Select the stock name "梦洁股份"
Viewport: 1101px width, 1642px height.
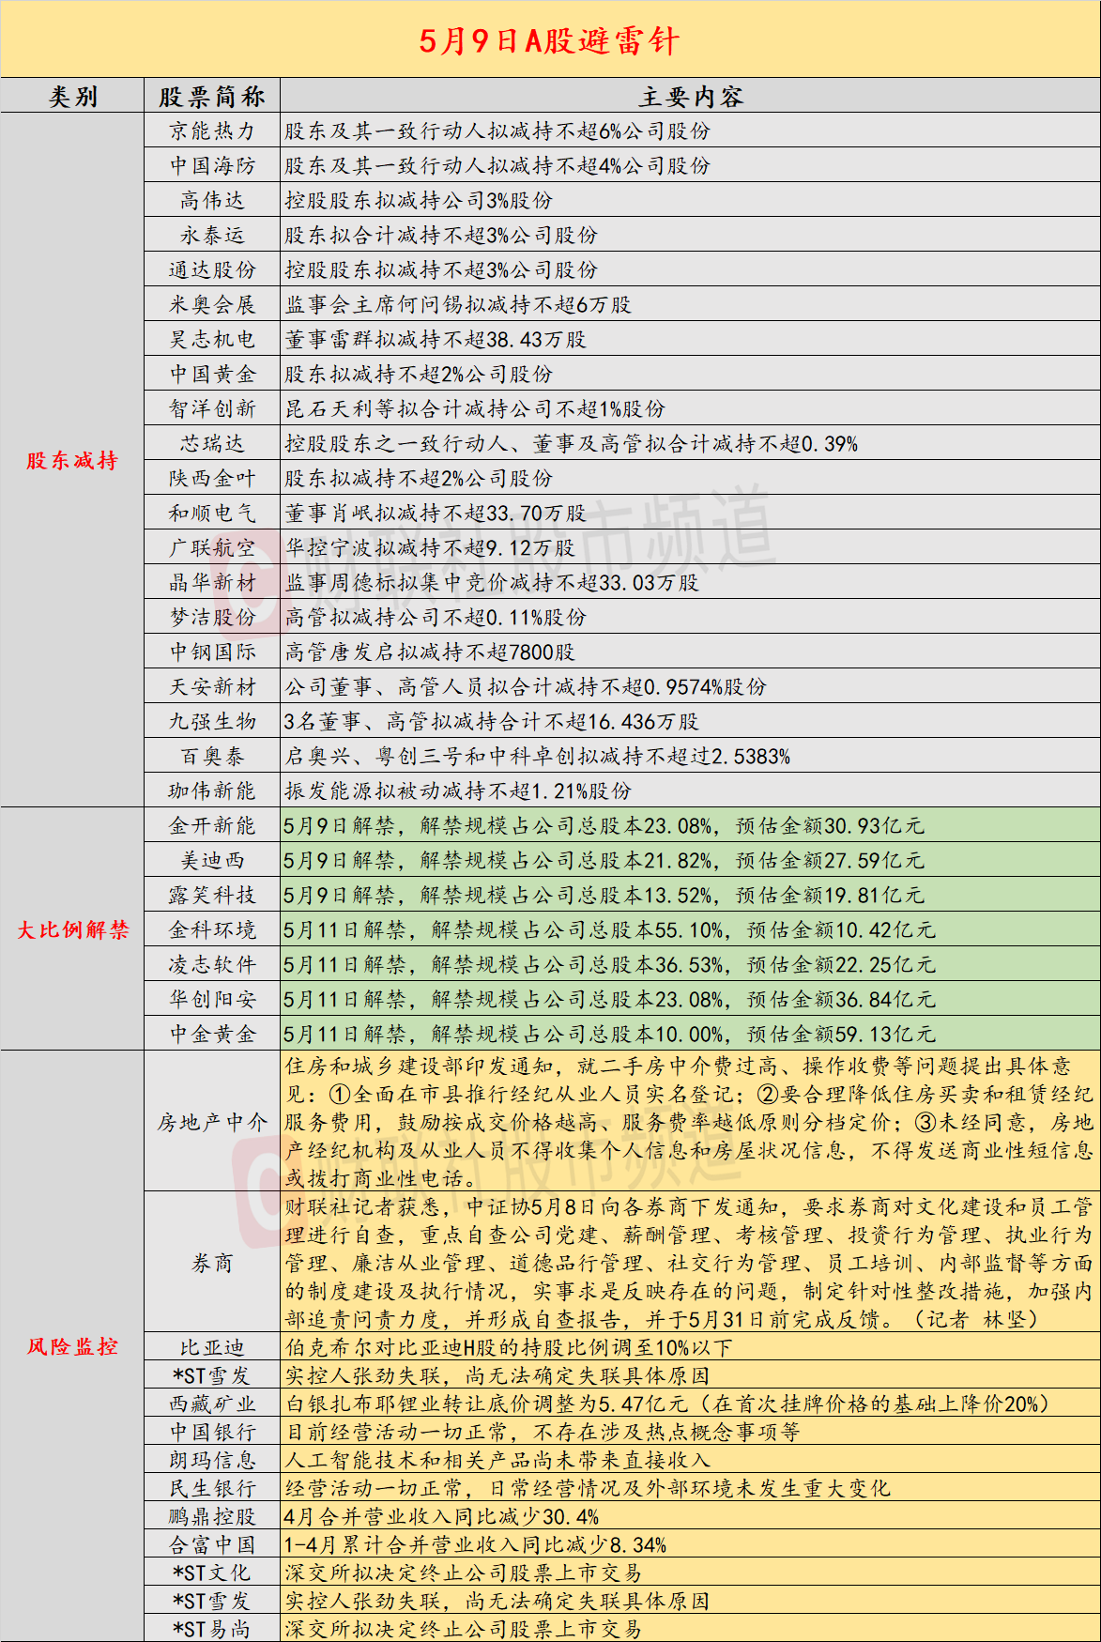coord(212,617)
